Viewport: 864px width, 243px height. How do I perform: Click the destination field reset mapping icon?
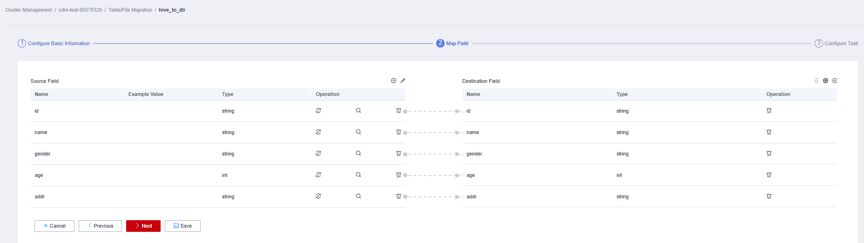click(825, 81)
